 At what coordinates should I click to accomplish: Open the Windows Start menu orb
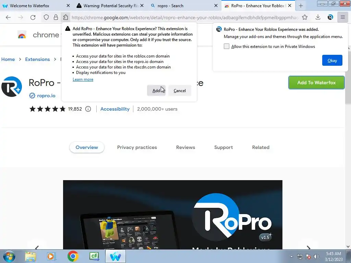pos(9,256)
